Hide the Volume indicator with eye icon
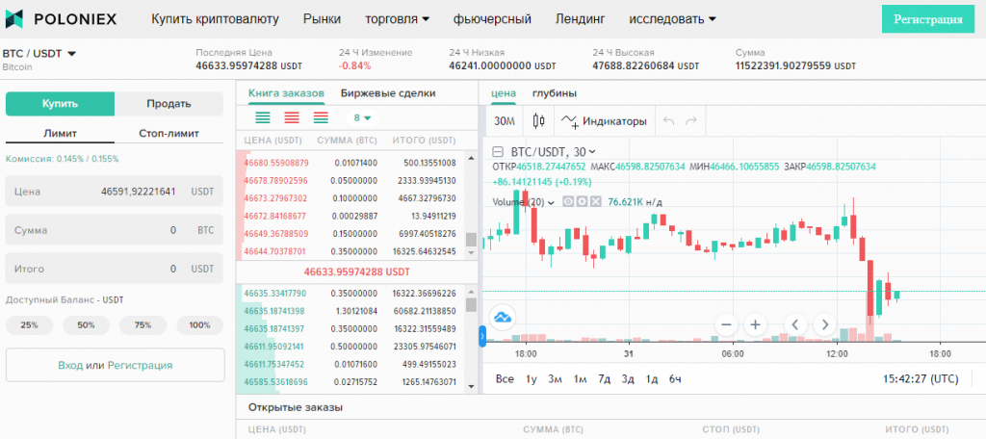 (568, 202)
